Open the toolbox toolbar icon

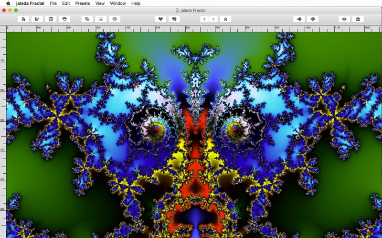point(358,19)
